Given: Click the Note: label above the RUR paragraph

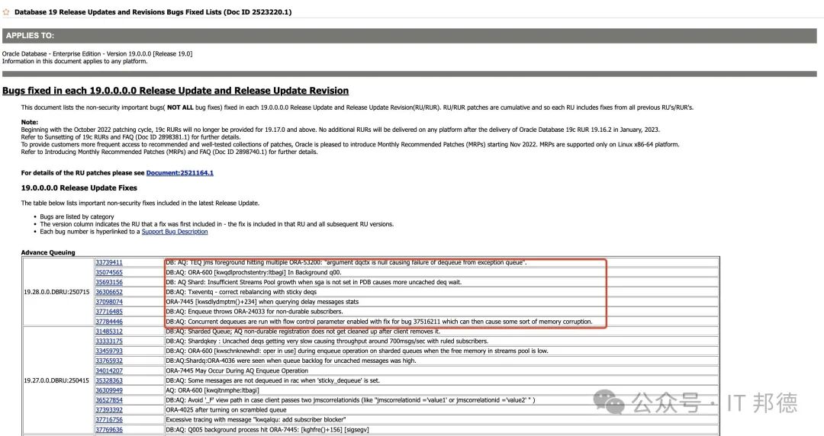Looking at the screenshot, I should 30,123.
